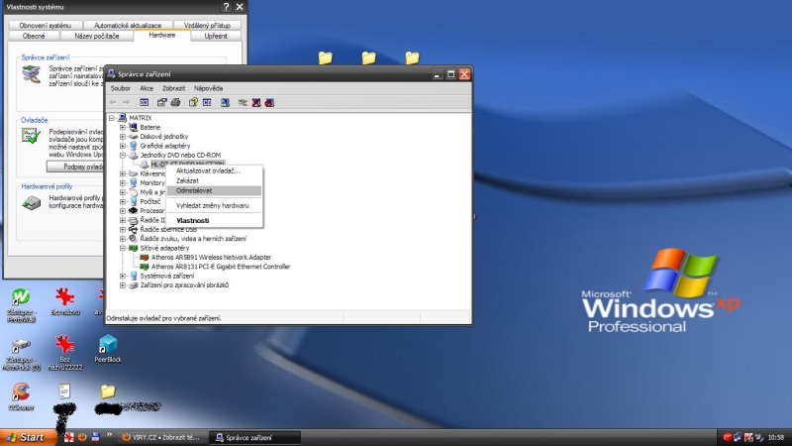Click the Back arrow in Device Manager toolbar
This screenshot has width=792, height=446.
tap(113, 103)
